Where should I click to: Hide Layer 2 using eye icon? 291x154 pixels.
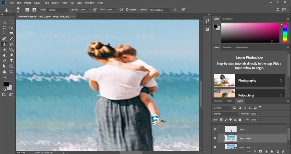click(215, 129)
